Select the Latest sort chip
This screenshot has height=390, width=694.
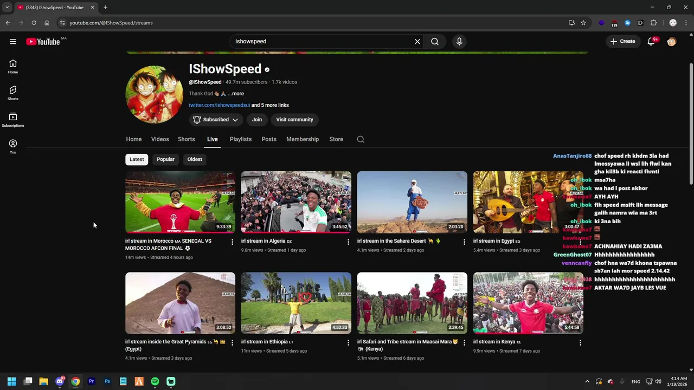[x=137, y=159]
